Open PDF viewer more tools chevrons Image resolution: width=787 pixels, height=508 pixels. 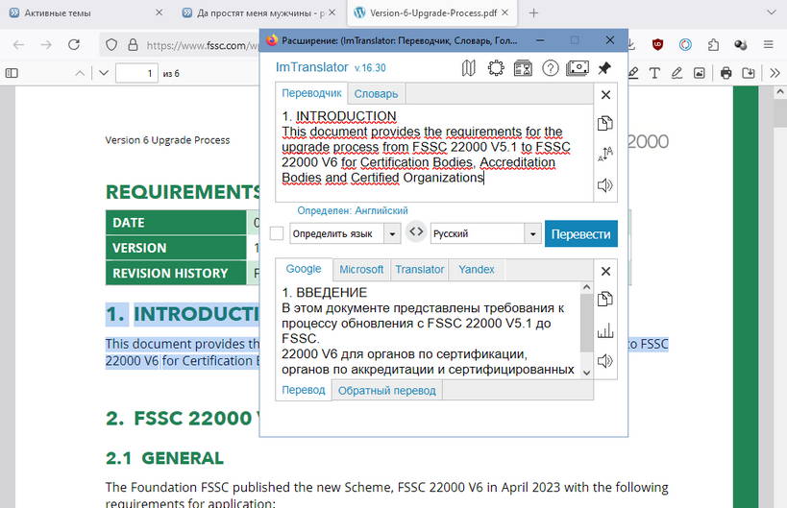pos(775,73)
